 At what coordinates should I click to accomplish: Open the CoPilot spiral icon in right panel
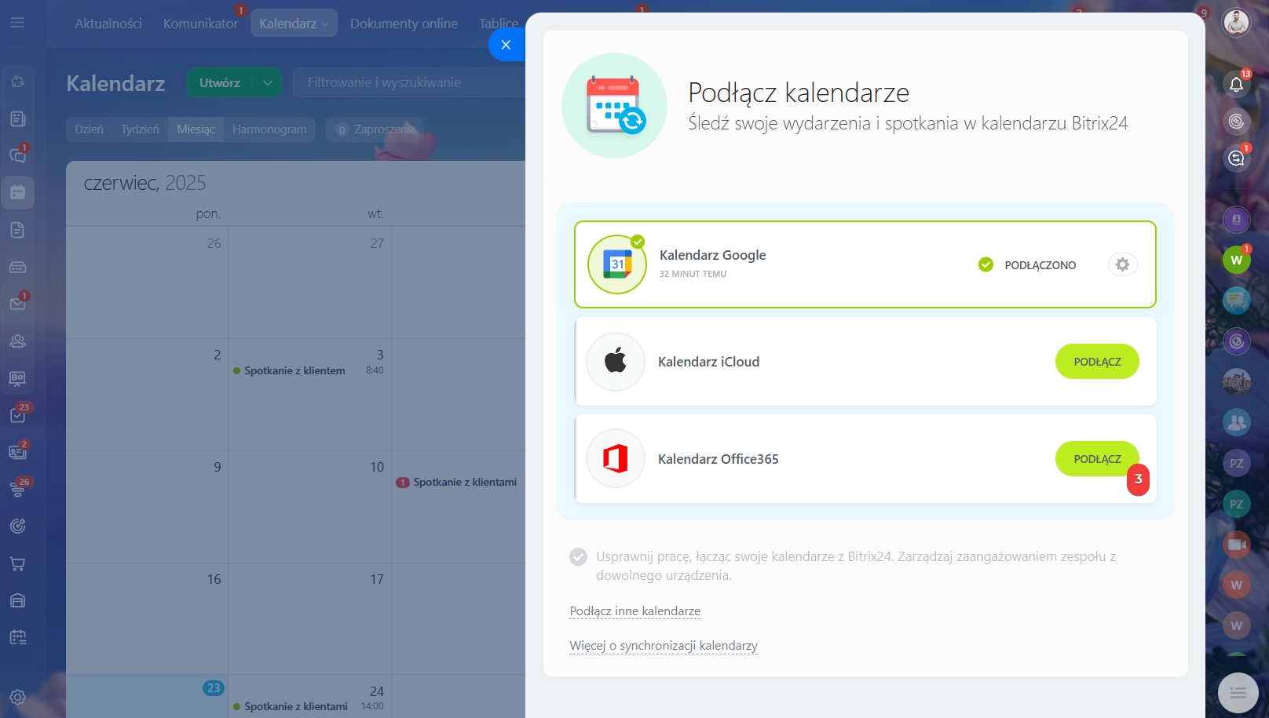click(1236, 121)
